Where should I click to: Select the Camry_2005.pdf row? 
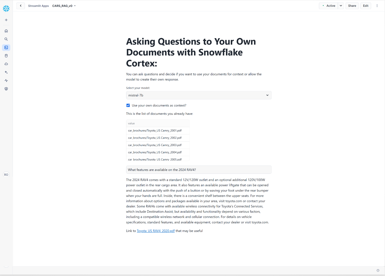[158, 159]
